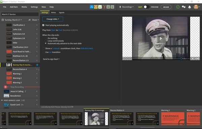Image resolution: width=202 pixels, height=129 pixels.
Task: Click the arrow icon on the Benediction row
Action: tap(37, 96)
